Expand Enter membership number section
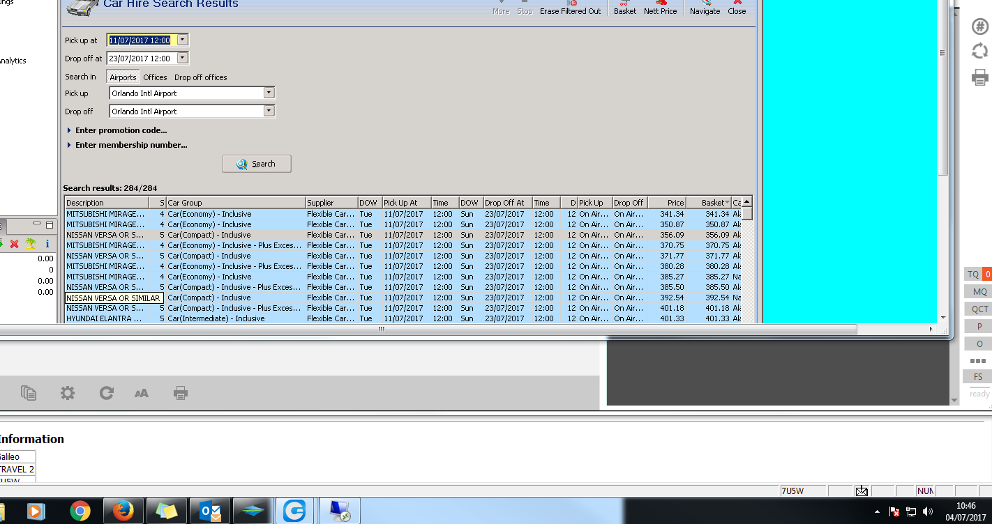This screenshot has height=524, width=992. 127,145
